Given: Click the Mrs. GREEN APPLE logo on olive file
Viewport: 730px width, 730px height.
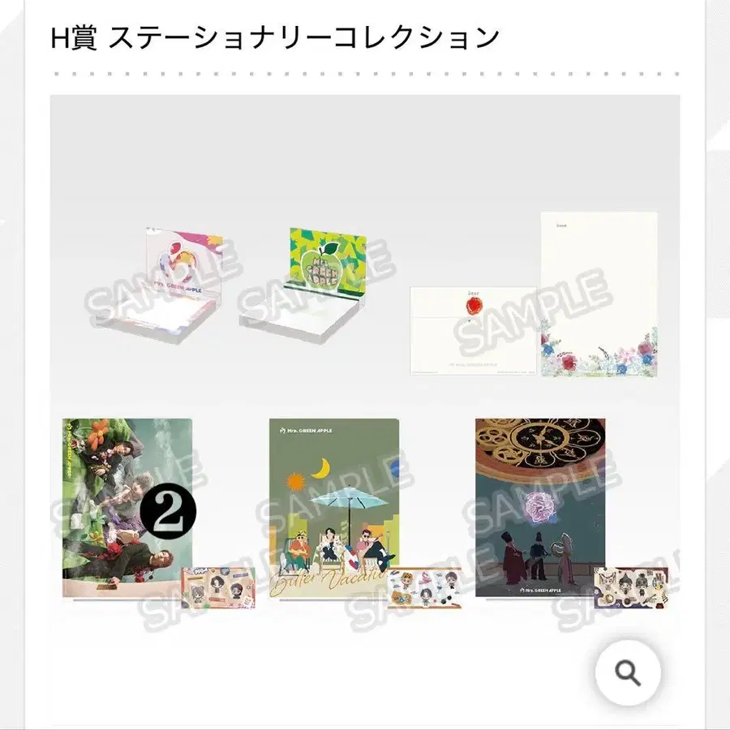Looking at the screenshot, I should pos(306,431).
